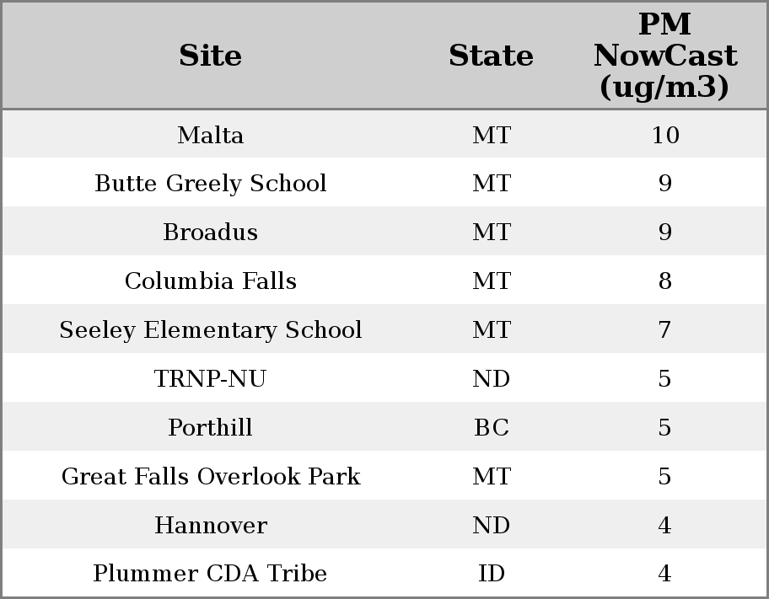Select the PM value 7 for Seeley Elementary
Image resolution: width=769 pixels, height=599 pixels.
664,330
